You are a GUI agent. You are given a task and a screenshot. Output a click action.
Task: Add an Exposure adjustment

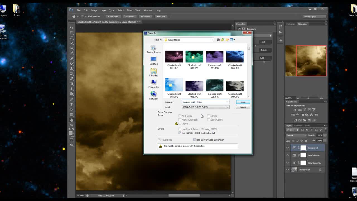click(309, 110)
